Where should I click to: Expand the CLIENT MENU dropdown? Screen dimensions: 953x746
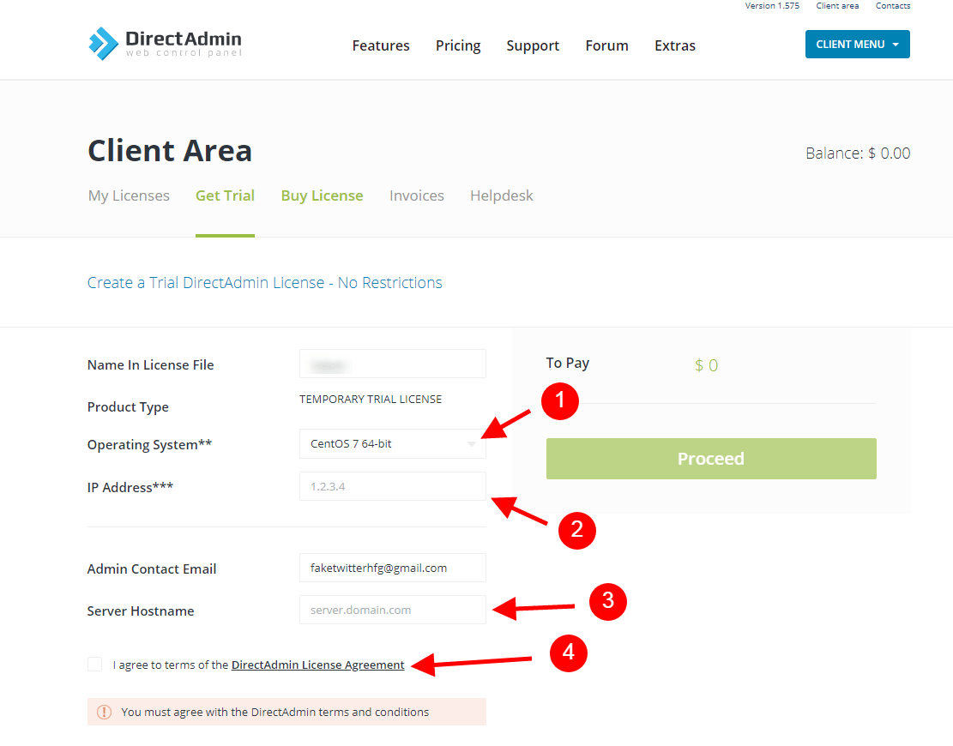[858, 45]
